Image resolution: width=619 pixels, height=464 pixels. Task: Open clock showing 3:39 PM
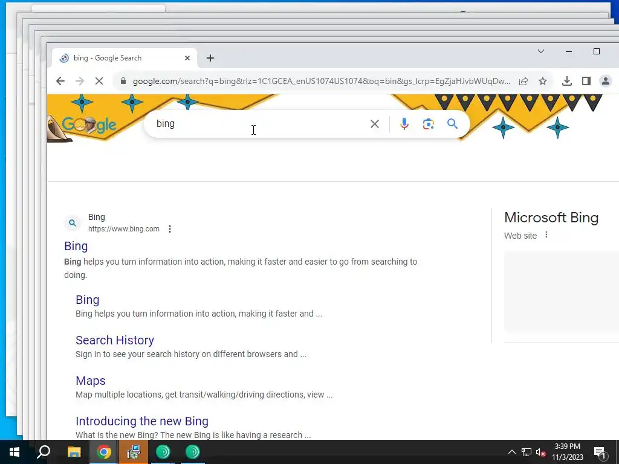[567, 452]
